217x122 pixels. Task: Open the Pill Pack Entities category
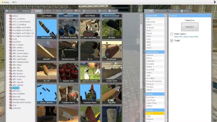point(19,99)
